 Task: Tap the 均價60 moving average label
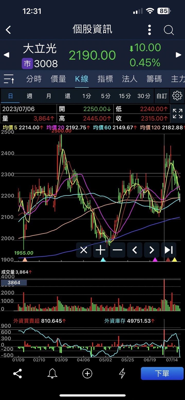point(102,127)
